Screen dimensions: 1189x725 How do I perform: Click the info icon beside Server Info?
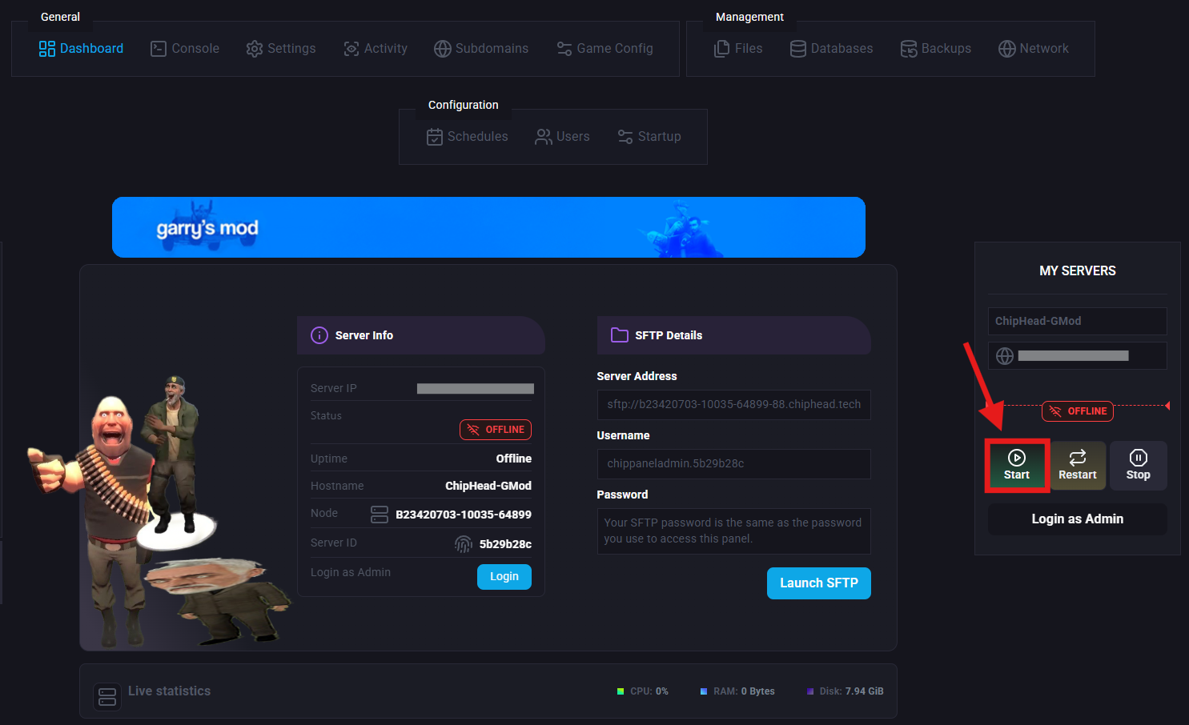click(x=319, y=335)
